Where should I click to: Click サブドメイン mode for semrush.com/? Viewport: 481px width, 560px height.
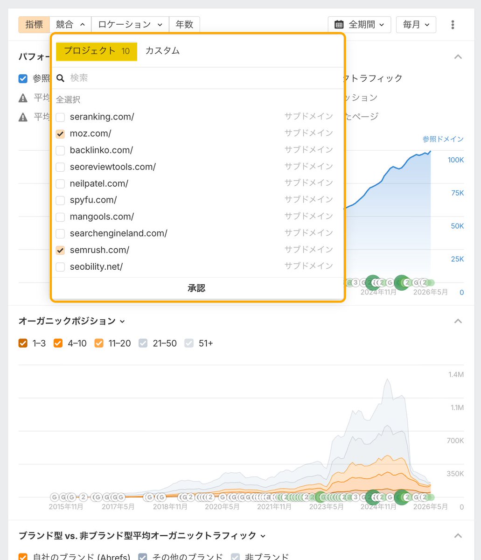pyautogui.click(x=309, y=250)
